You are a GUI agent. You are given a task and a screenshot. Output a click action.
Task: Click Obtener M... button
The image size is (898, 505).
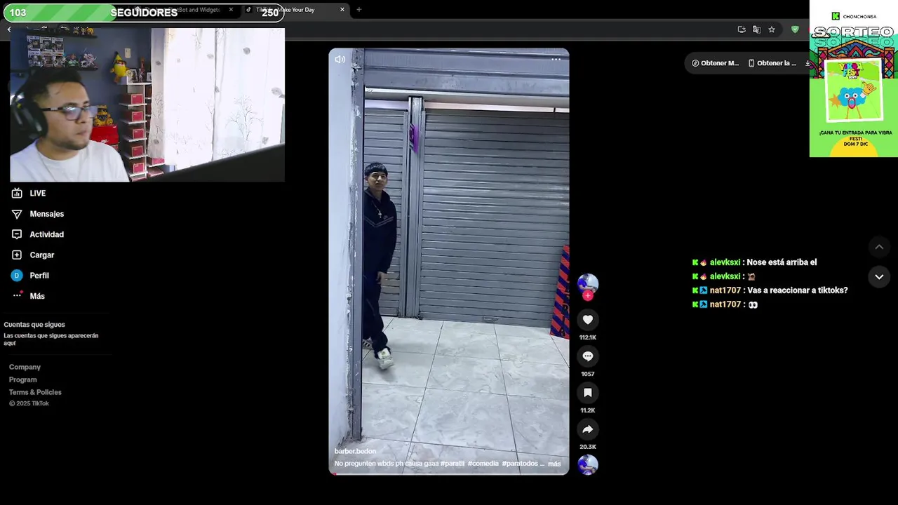pos(715,63)
